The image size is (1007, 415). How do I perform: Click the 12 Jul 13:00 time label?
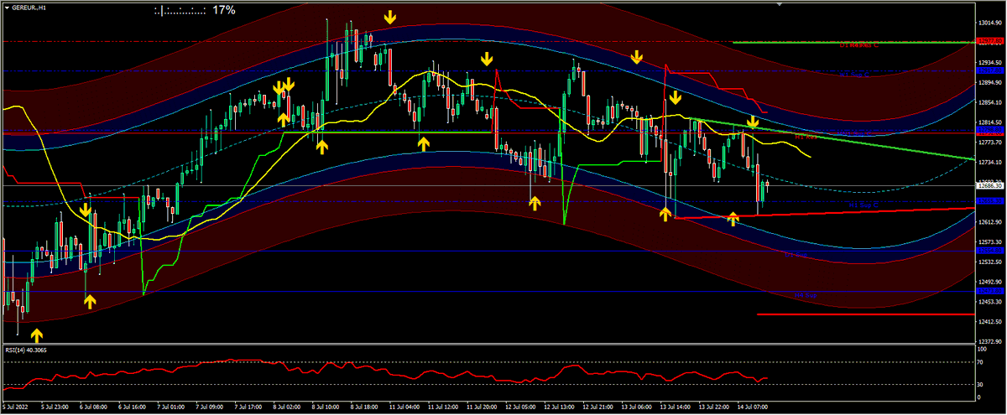click(x=559, y=407)
